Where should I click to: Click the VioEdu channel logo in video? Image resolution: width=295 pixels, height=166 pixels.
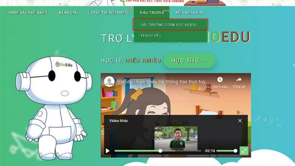[109, 82]
